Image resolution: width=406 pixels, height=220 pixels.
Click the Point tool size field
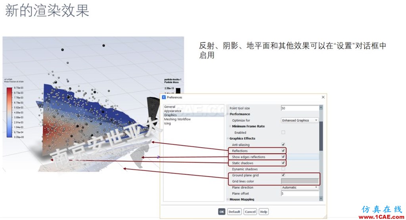[x=300, y=108]
